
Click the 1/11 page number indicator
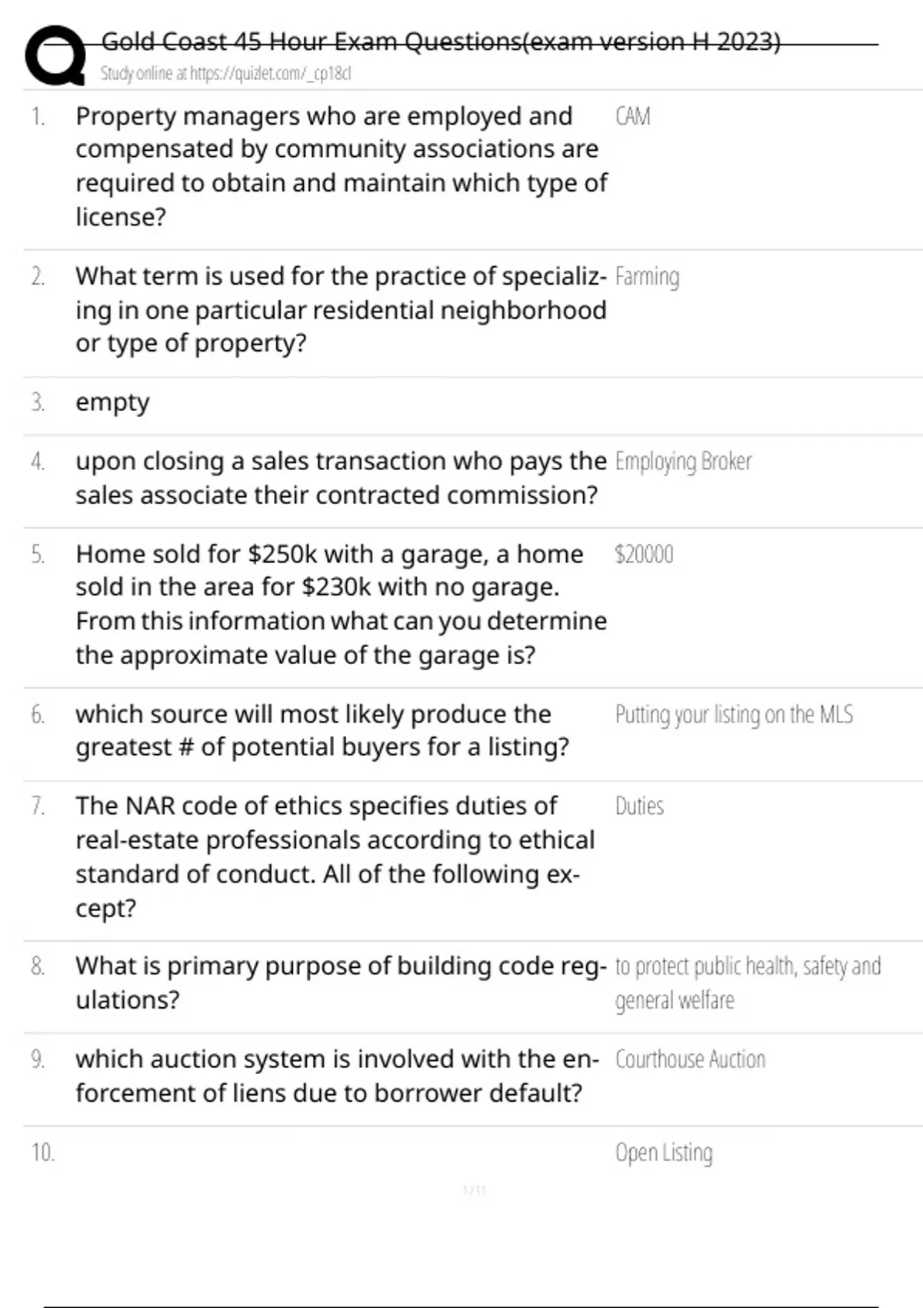475,1190
